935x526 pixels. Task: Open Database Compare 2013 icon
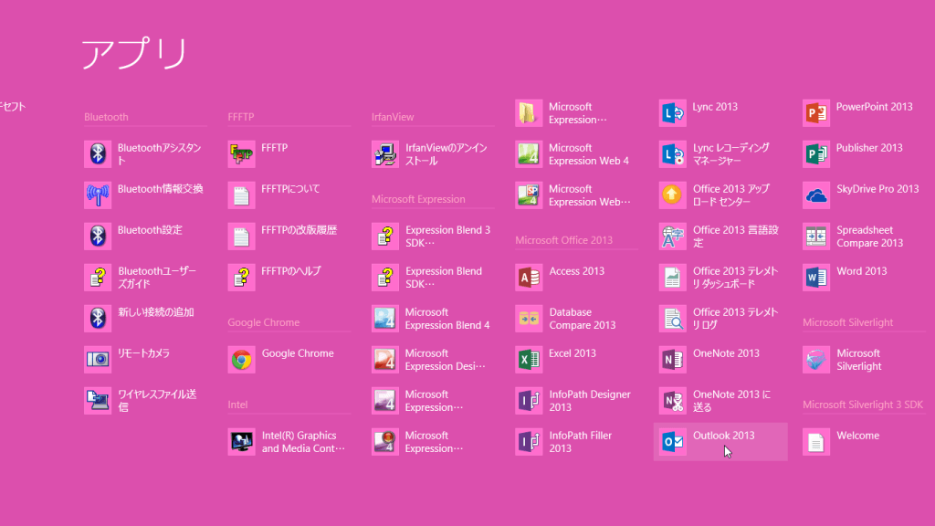(529, 319)
